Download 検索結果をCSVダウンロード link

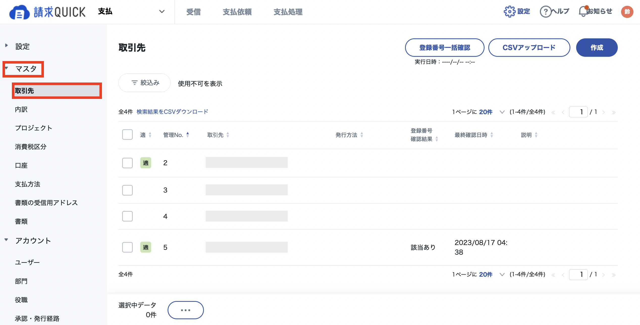pos(172,112)
